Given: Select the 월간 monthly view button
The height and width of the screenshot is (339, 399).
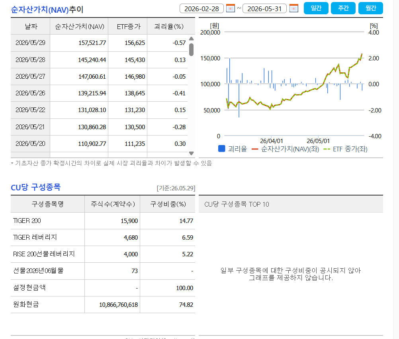Looking at the screenshot, I should point(371,8).
